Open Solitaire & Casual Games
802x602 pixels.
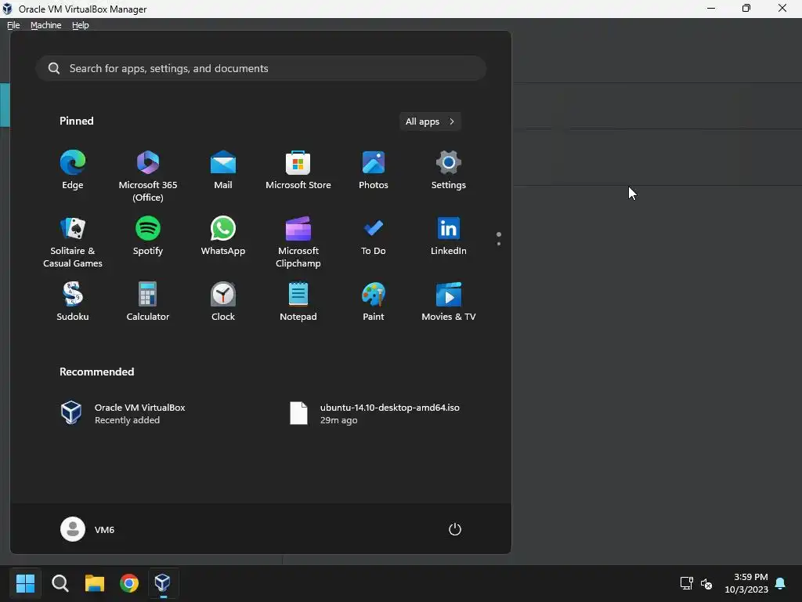(73, 242)
